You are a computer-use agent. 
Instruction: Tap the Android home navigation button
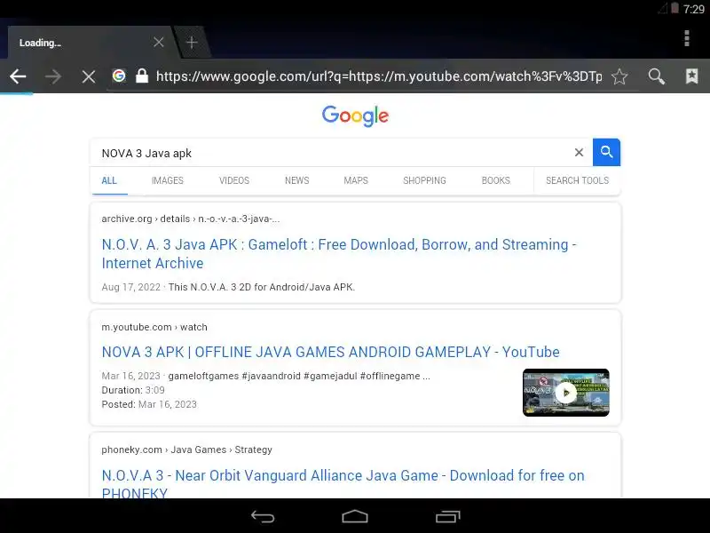coord(355,516)
